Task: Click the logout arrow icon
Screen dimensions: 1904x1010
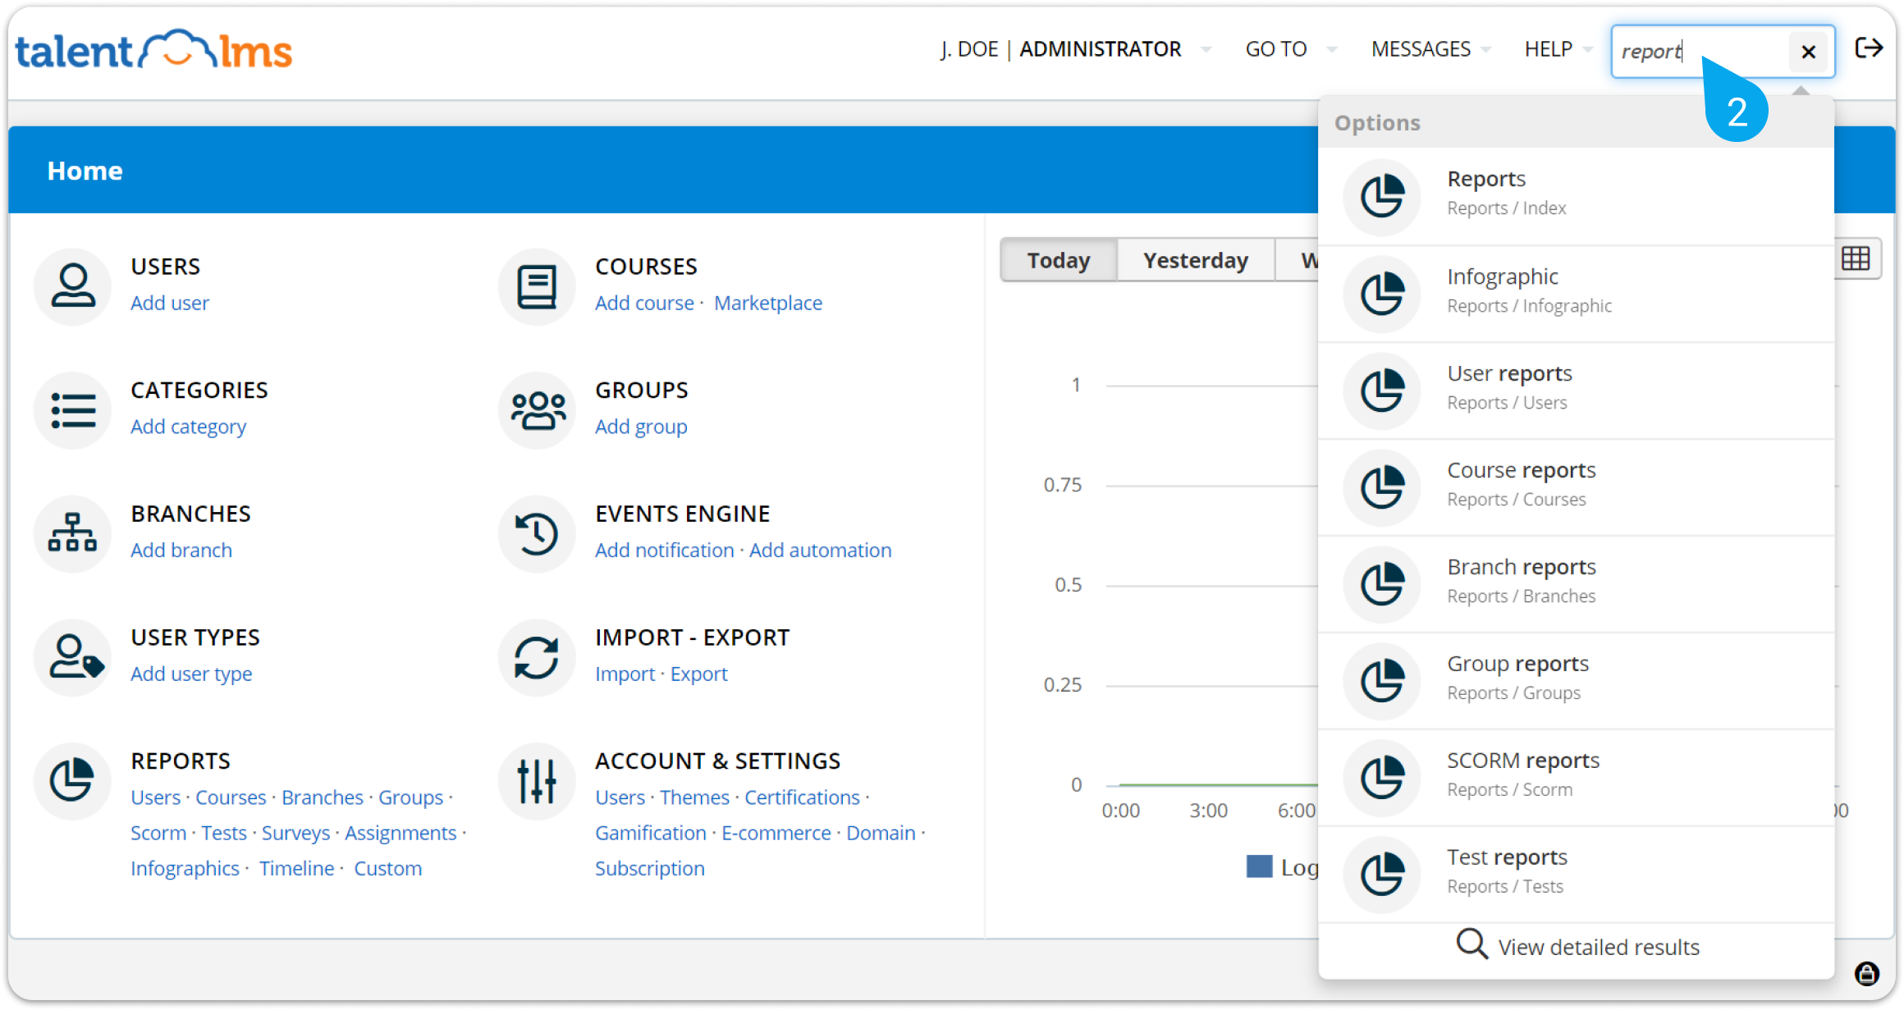Action: coord(1869,48)
